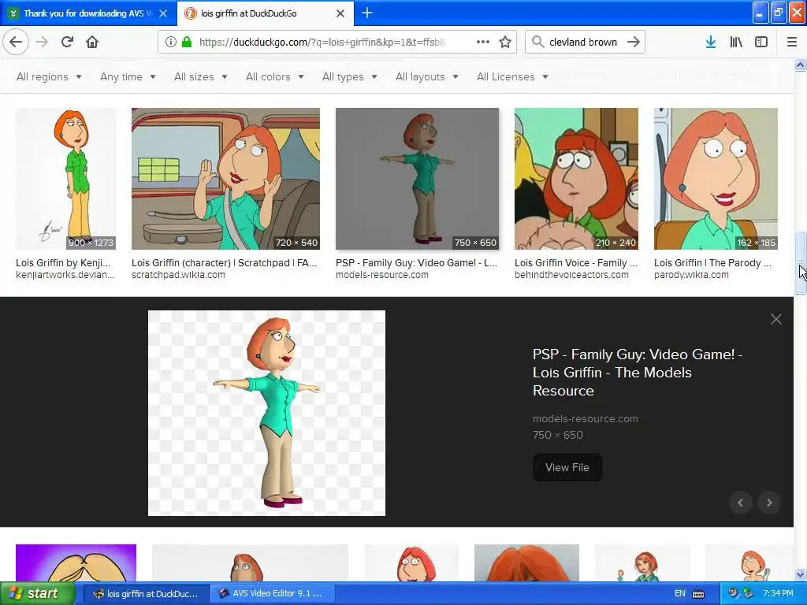Image resolution: width=807 pixels, height=605 pixels.
Task: Click the kenjiartworks.devian source link
Action: point(65,275)
